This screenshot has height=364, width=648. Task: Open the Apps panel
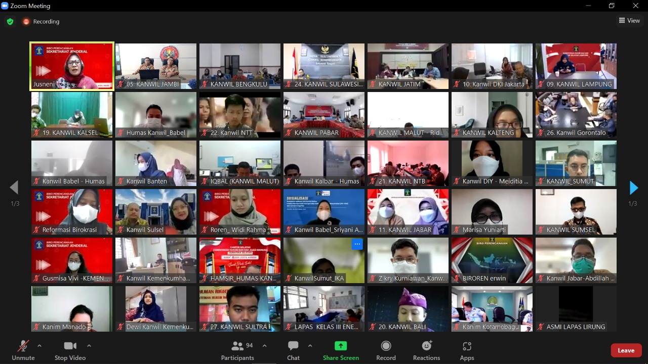(467, 350)
